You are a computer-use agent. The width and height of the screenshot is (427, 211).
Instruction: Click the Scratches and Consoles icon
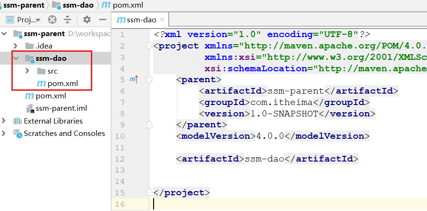click(18, 134)
